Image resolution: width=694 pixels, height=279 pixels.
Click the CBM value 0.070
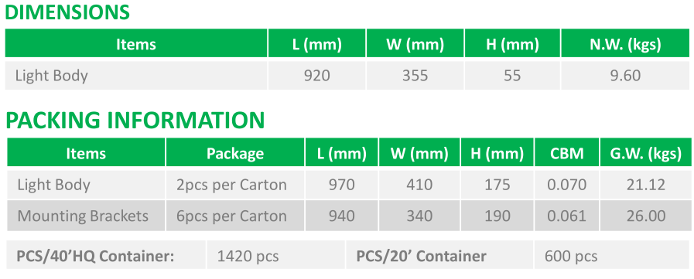(567, 185)
